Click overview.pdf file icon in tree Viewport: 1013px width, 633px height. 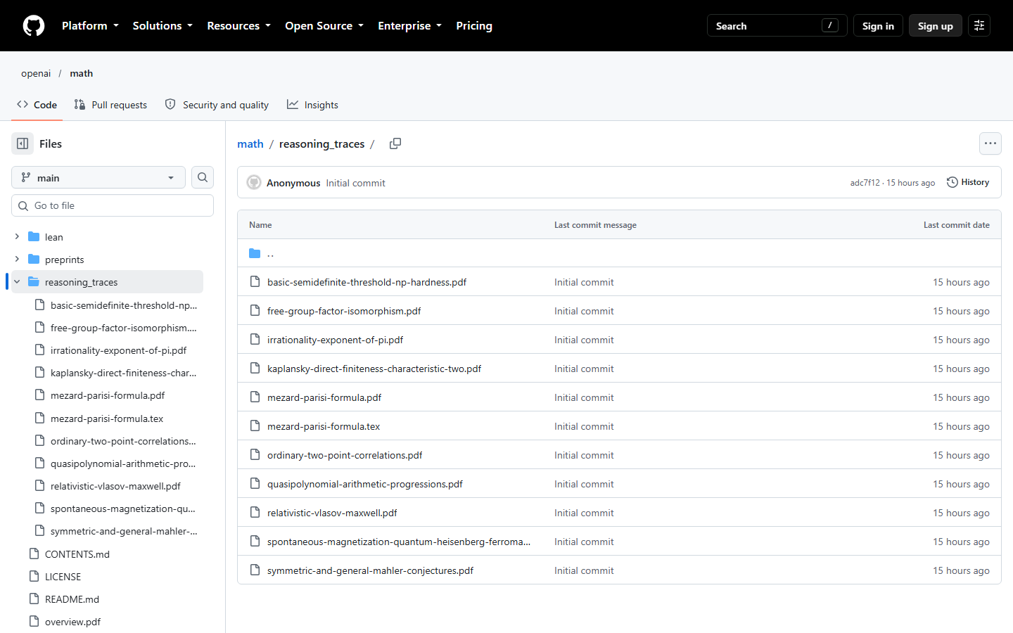(34, 622)
